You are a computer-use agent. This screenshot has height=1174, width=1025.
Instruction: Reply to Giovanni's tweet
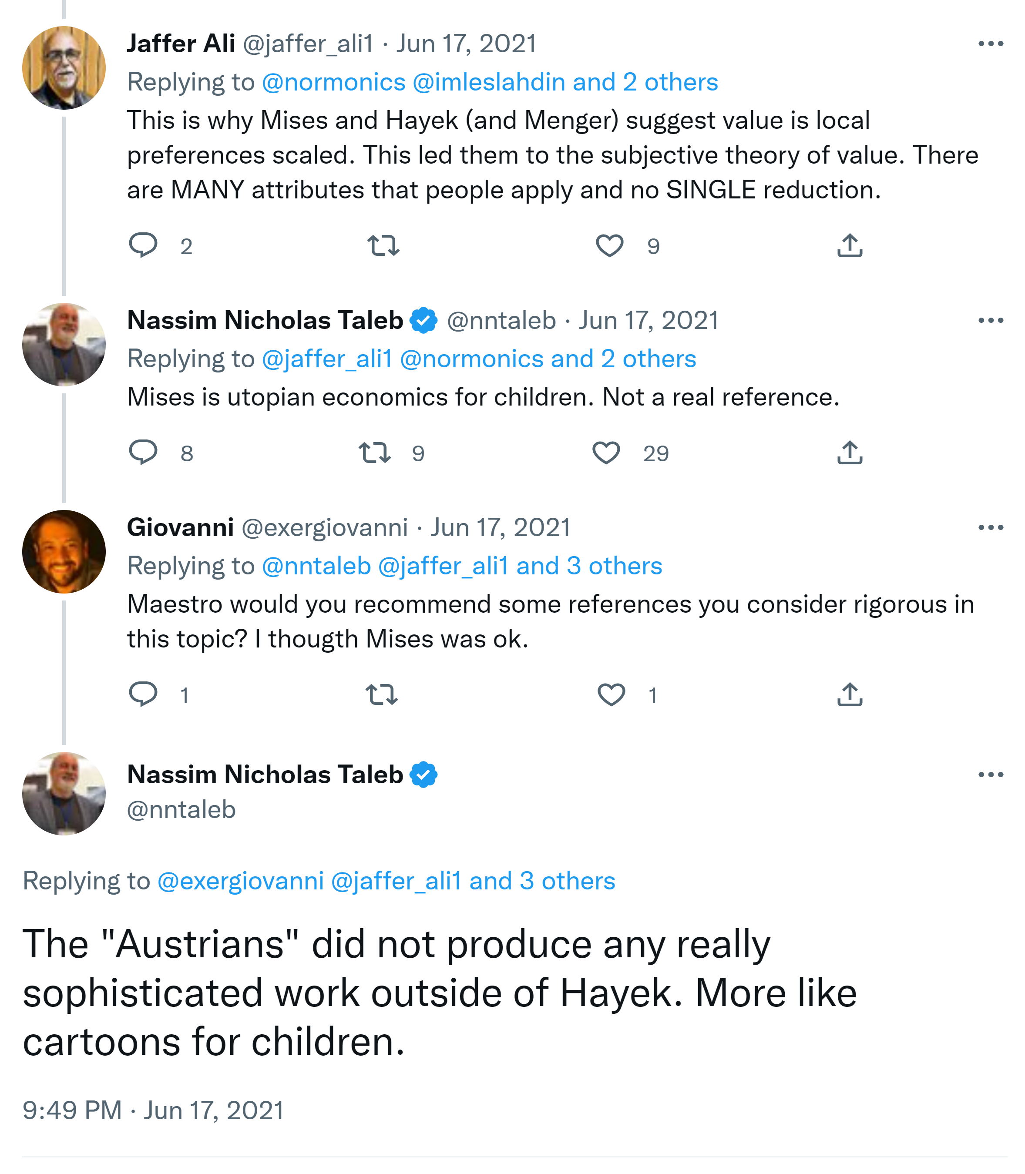click(143, 694)
